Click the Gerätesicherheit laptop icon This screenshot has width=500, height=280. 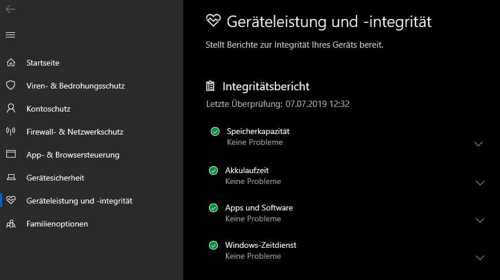(x=11, y=177)
